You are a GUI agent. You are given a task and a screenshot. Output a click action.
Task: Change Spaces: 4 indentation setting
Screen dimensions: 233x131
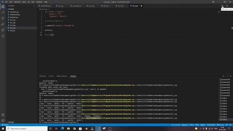coord(185,125)
